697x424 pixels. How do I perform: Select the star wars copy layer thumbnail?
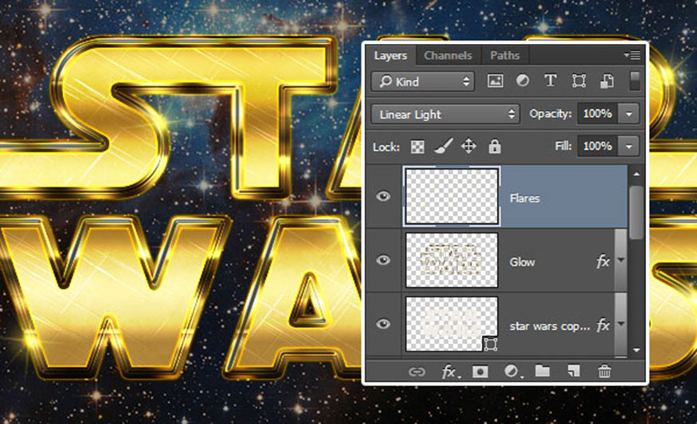452,324
